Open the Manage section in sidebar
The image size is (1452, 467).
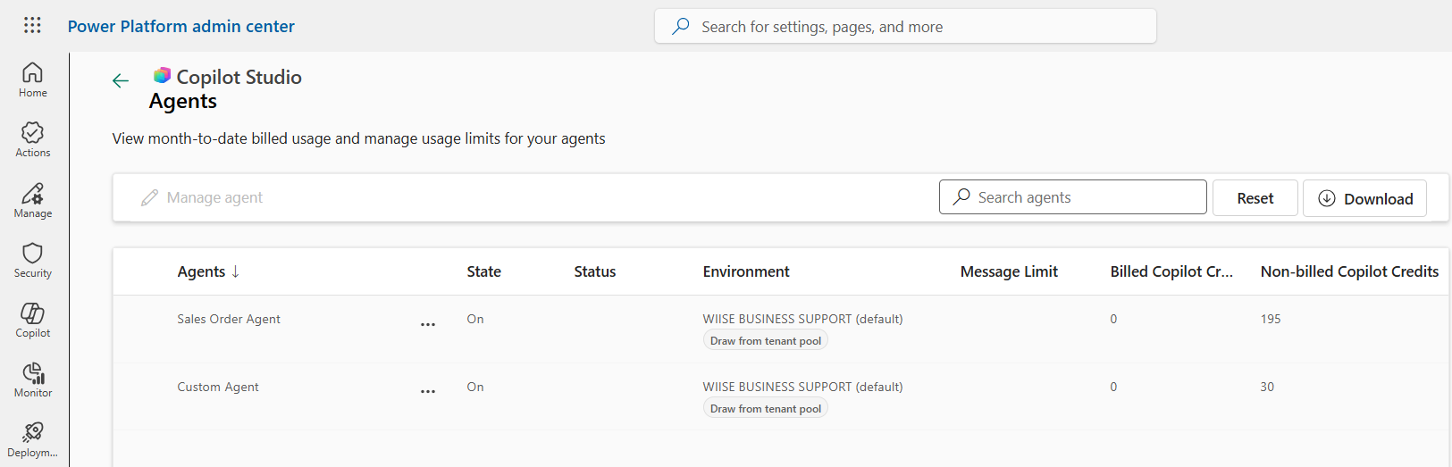(33, 200)
